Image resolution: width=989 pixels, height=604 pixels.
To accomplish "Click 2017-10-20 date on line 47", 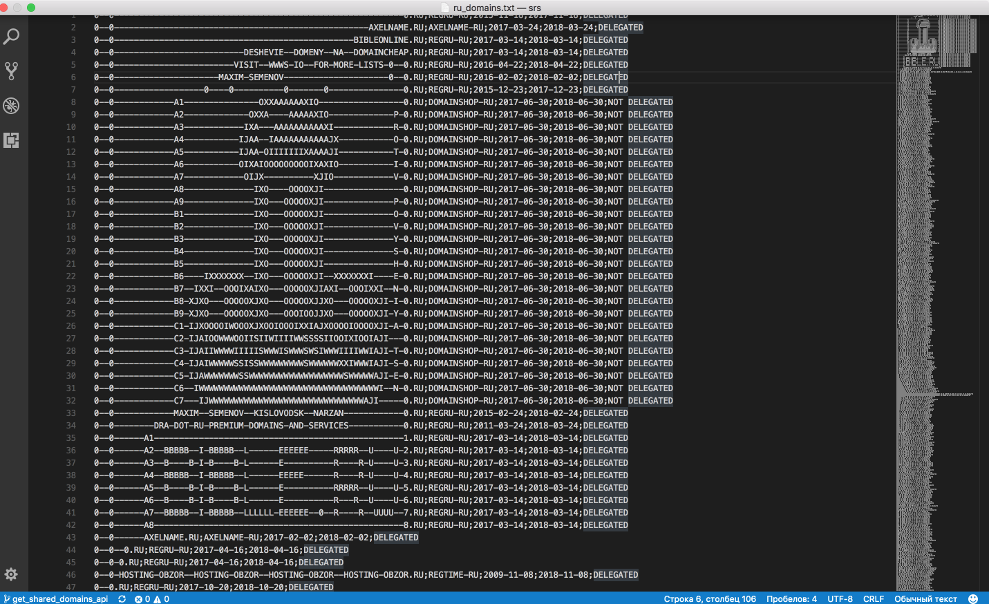I will tap(203, 587).
